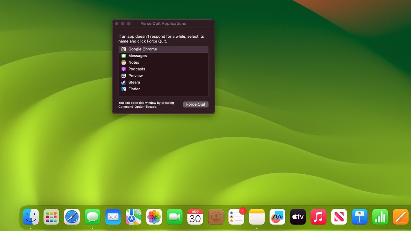The image size is (411, 231).
Task: Open Calendar showing August 30
Action: pos(195,217)
